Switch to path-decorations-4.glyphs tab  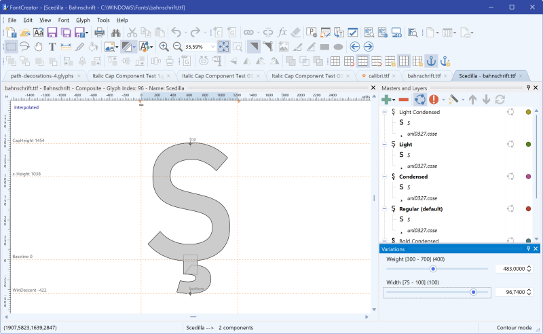coord(42,75)
